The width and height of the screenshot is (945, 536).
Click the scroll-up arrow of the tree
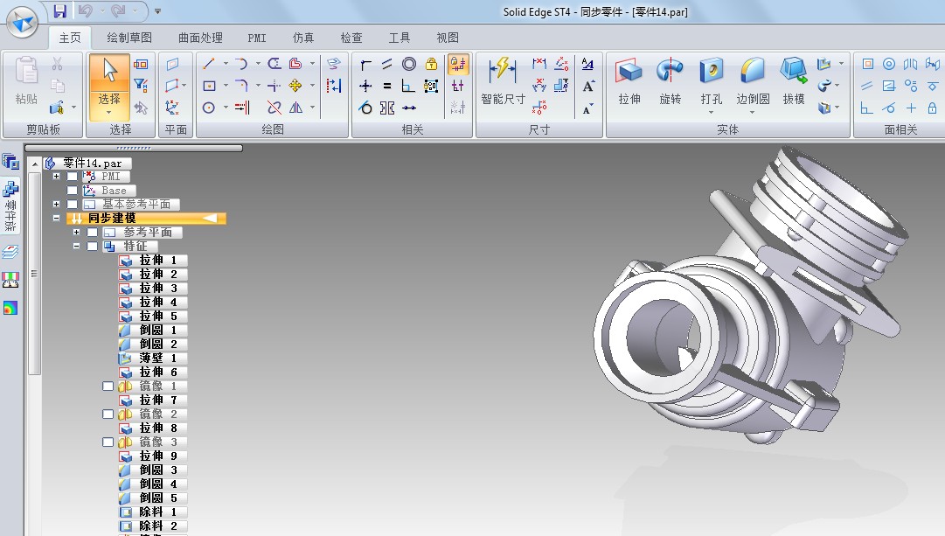[34, 164]
